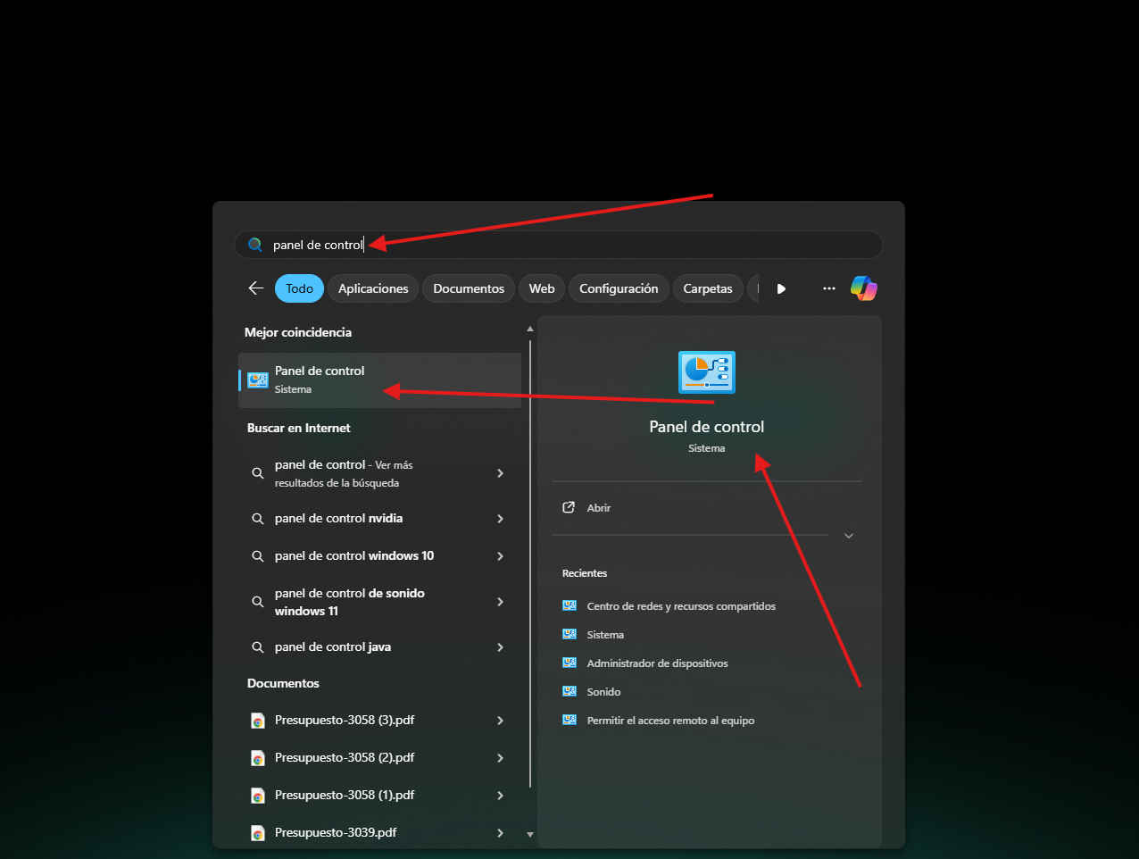Open Administrador de dispositivos recent item

click(x=657, y=663)
